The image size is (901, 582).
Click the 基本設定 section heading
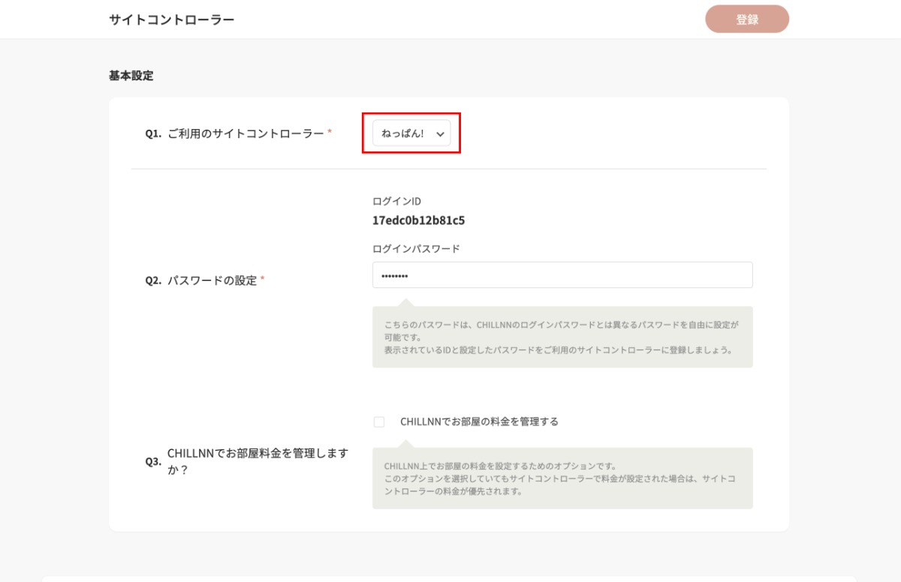[131, 76]
